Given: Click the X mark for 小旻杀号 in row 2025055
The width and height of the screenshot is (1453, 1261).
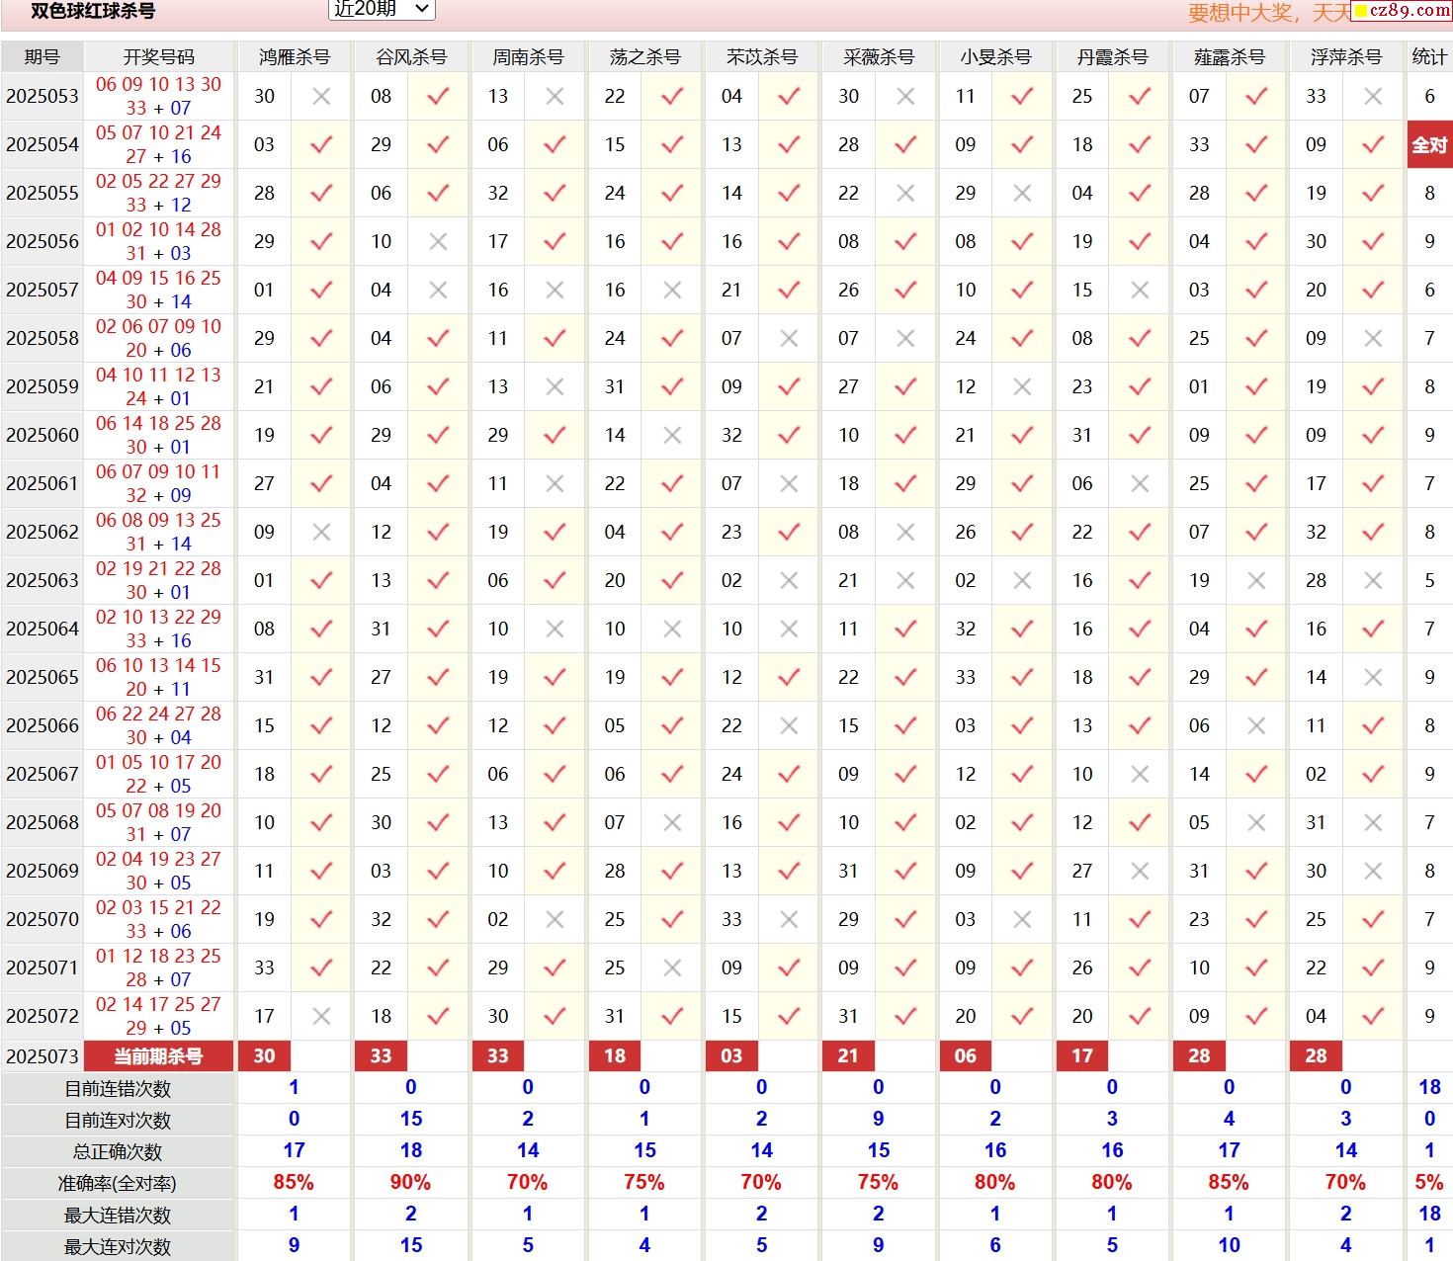Looking at the screenshot, I should [x=1022, y=193].
